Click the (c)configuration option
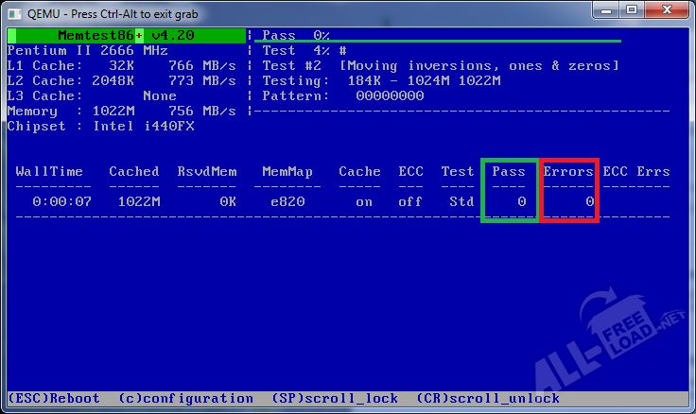Screen dimensions: 696x414 (x=186, y=398)
